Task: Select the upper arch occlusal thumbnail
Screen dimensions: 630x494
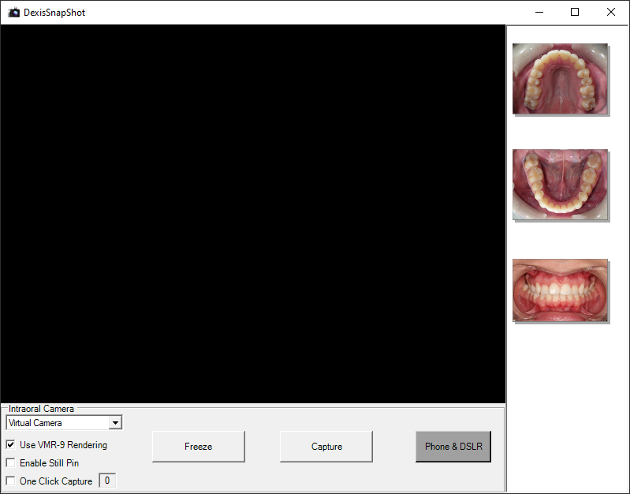Action: (560, 79)
